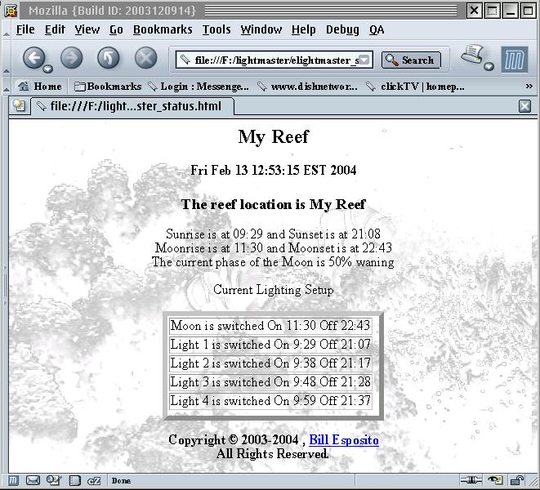
Task: Click the Mozilla throbber logo
Action: click(x=514, y=59)
